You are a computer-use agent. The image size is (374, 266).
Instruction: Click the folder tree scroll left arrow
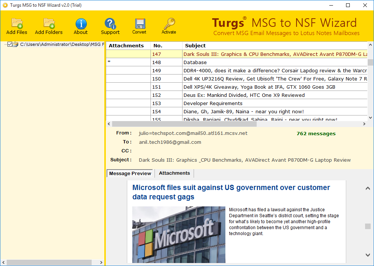tap(3, 262)
